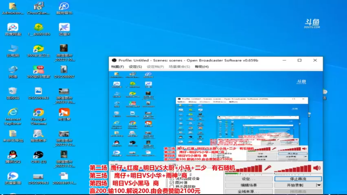Select the DSC08802 photo file
347x195 pixels.
coord(64,72)
